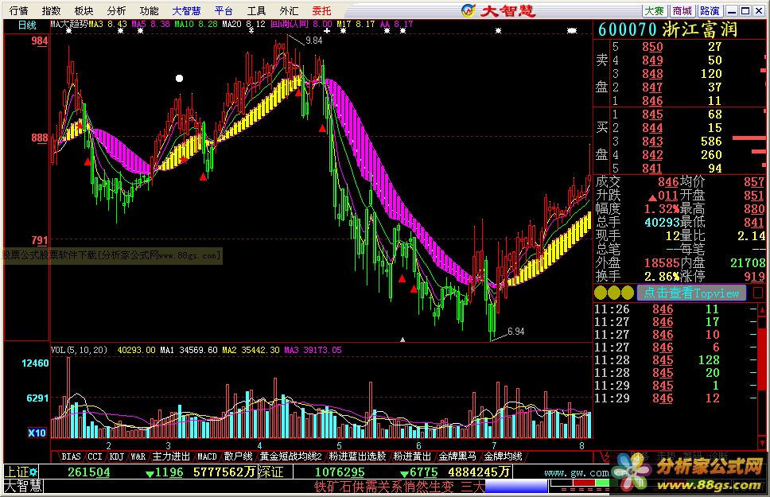
Task: Open the 工具 menu
Action: (256, 10)
